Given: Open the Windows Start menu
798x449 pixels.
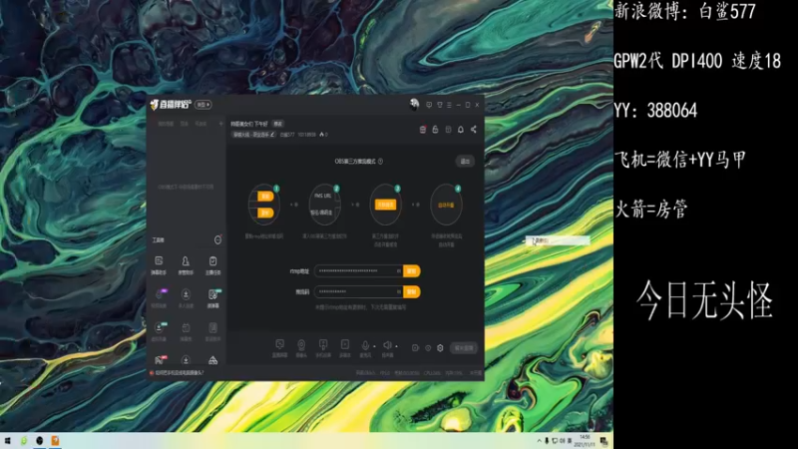Looking at the screenshot, I should [x=7, y=441].
